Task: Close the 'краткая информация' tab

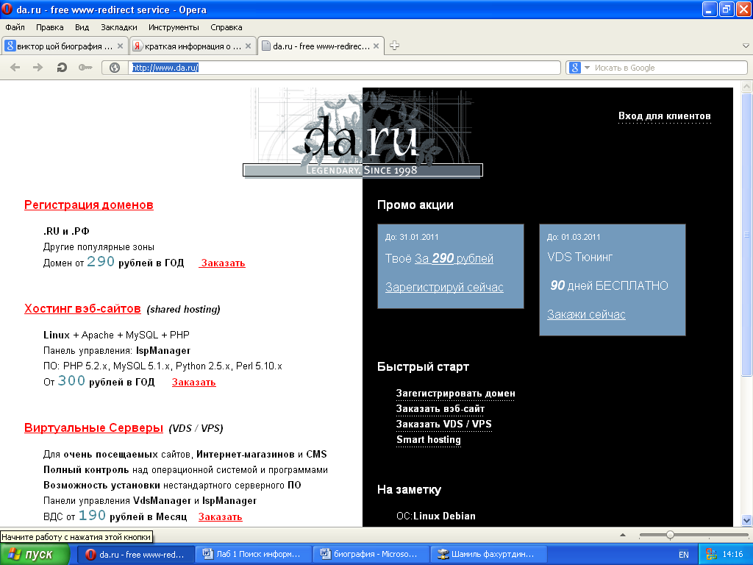Action: pyautogui.click(x=248, y=46)
